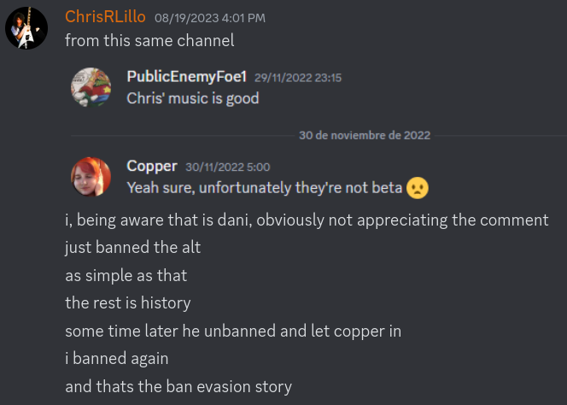Select the 'just banned the alt' message
Viewport: 567px width, 405px height.
tap(132, 248)
